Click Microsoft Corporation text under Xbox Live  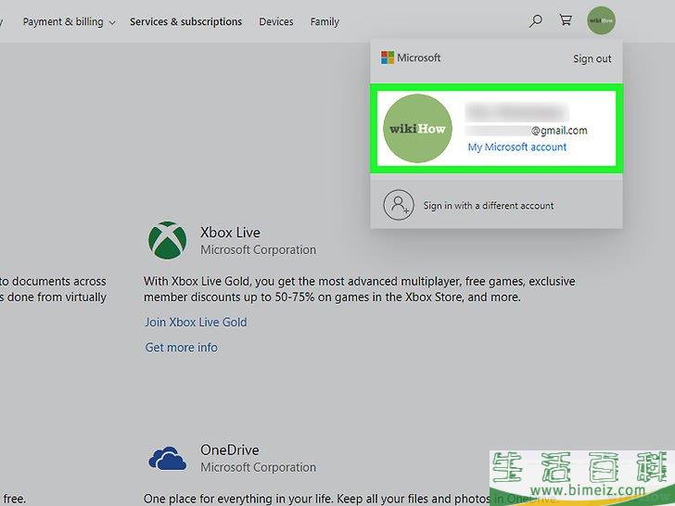(259, 249)
